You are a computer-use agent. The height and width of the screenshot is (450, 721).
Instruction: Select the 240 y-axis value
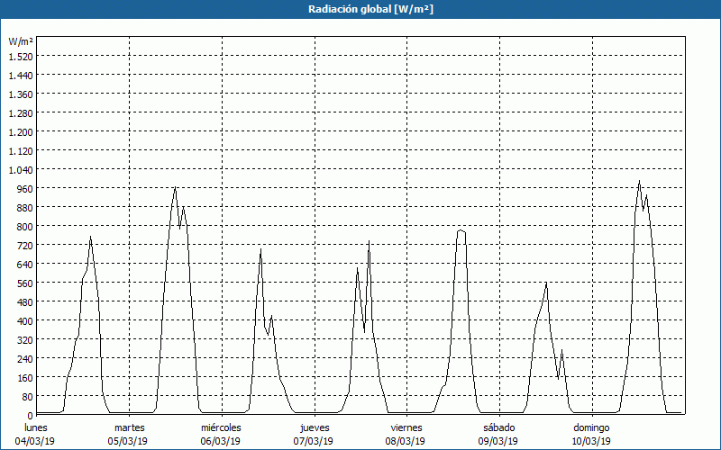point(25,358)
